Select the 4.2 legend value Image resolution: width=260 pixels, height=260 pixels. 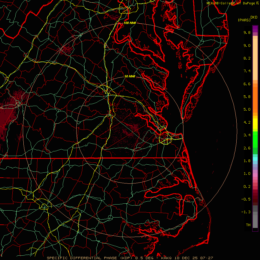[x=247, y=122]
